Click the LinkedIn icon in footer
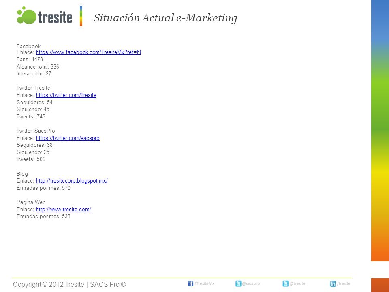 [x=333, y=283]
